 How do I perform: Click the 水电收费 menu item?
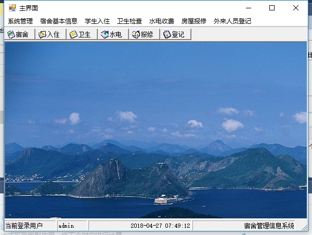coord(162,21)
